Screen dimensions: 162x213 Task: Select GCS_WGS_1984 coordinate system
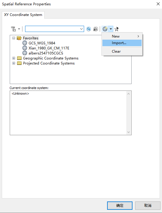[x=42, y=43]
